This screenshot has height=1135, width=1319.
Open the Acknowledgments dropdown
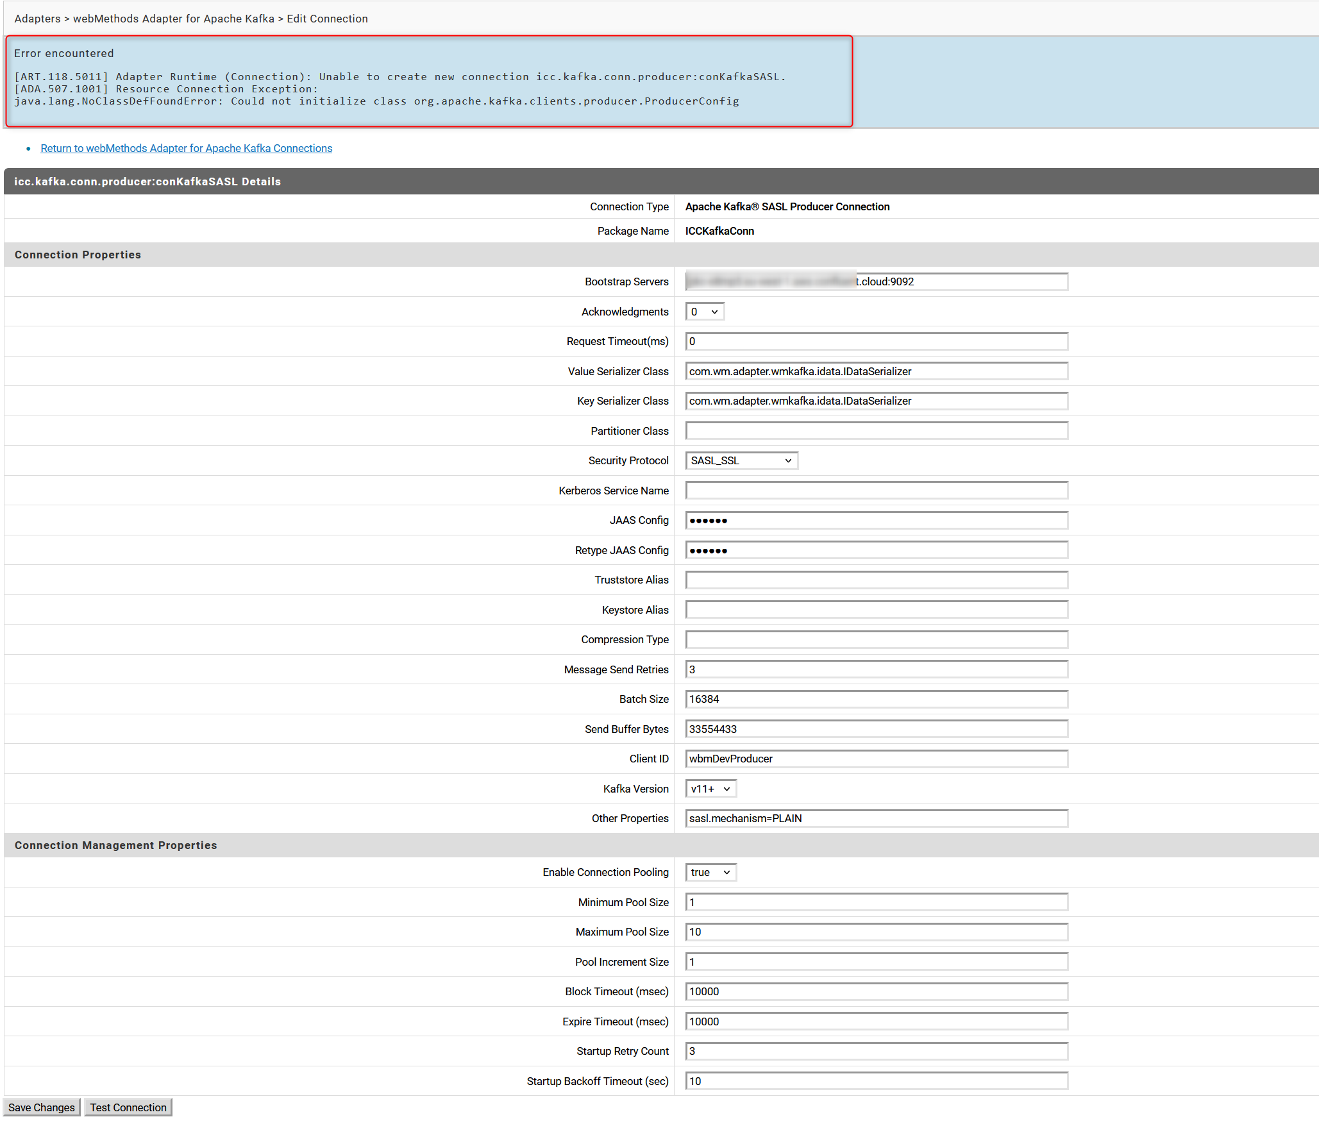(x=705, y=311)
